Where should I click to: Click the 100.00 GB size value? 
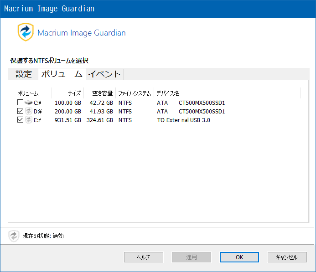(x=68, y=103)
